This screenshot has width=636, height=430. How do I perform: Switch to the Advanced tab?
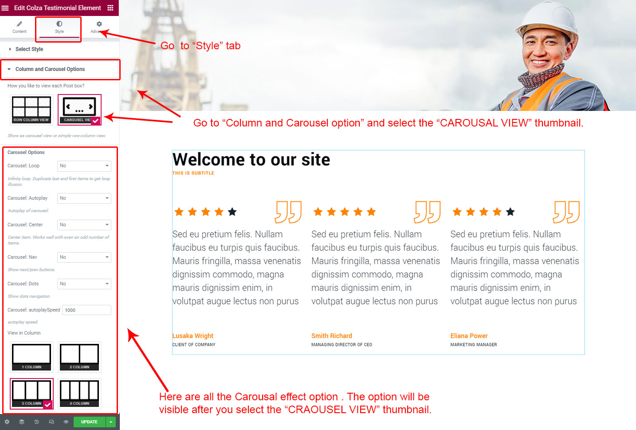coord(98,27)
